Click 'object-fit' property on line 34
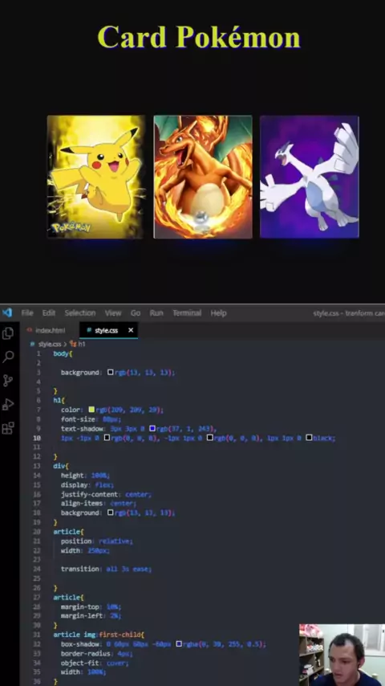Image resolution: width=385 pixels, height=686 pixels. click(x=80, y=663)
